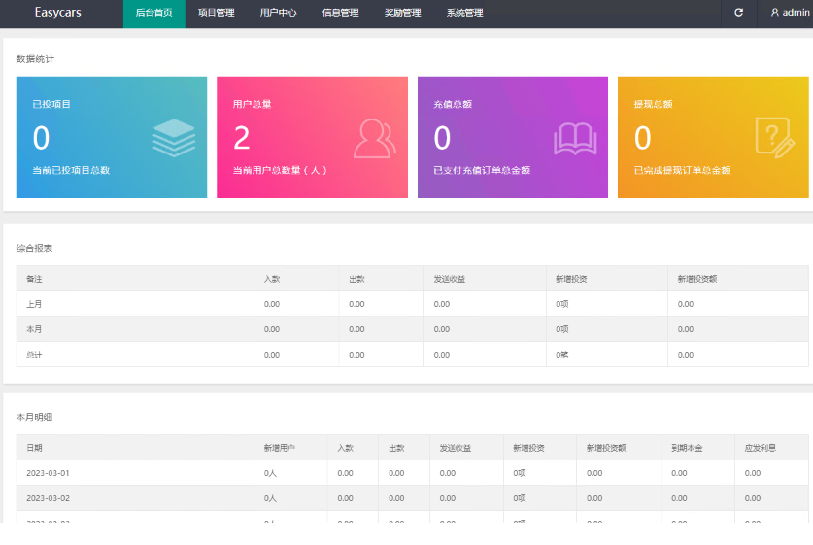The image size is (813, 545).
Task: Select the orange 提现总额 statistics card
Action: 713,137
